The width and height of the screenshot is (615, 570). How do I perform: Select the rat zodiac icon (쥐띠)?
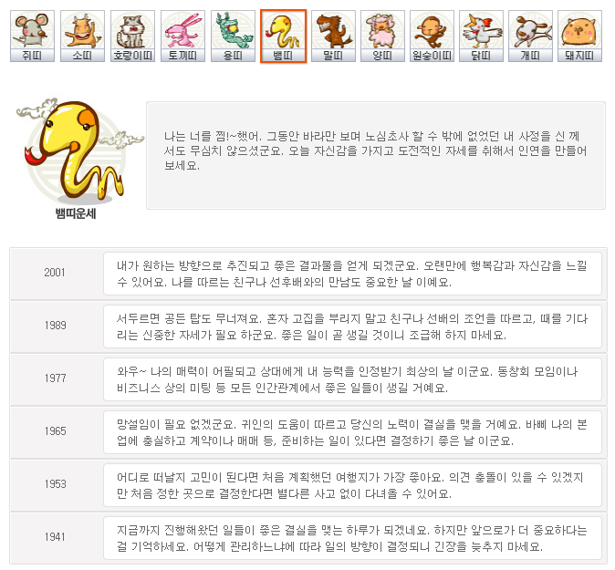click(32, 36)
